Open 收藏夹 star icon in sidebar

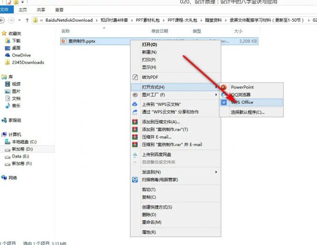(4, 33)
